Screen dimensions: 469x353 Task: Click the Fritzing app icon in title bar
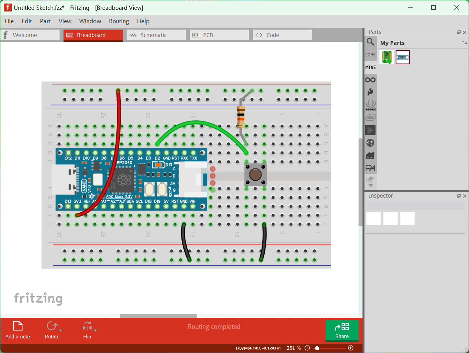pos(7,7)
